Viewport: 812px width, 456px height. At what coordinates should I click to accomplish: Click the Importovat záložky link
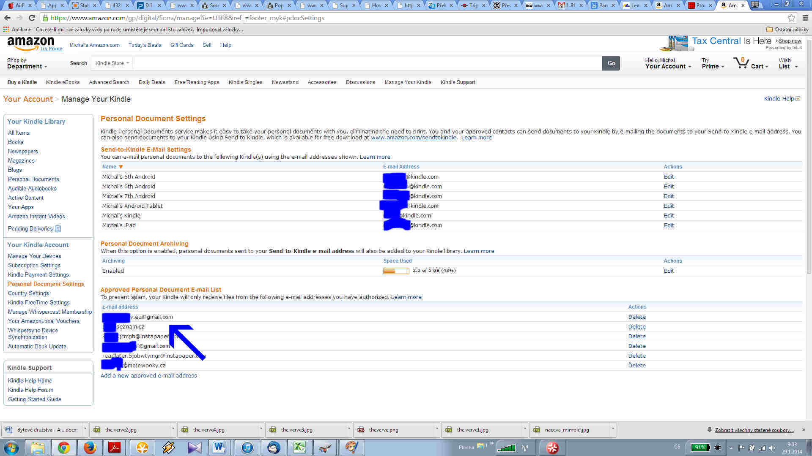click(219, 30)
